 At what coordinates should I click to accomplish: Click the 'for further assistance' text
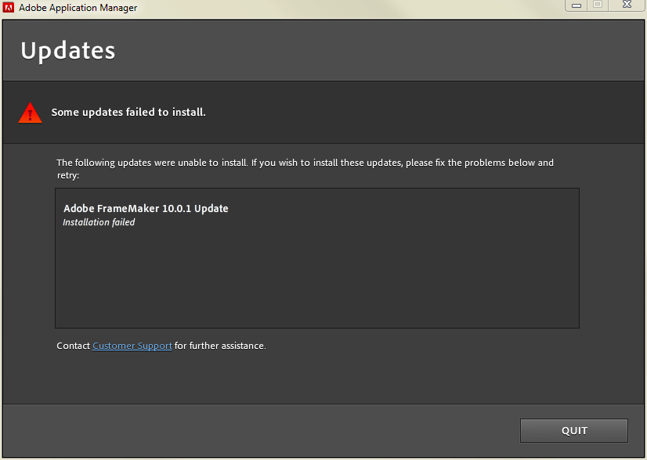tap(220, 346)
